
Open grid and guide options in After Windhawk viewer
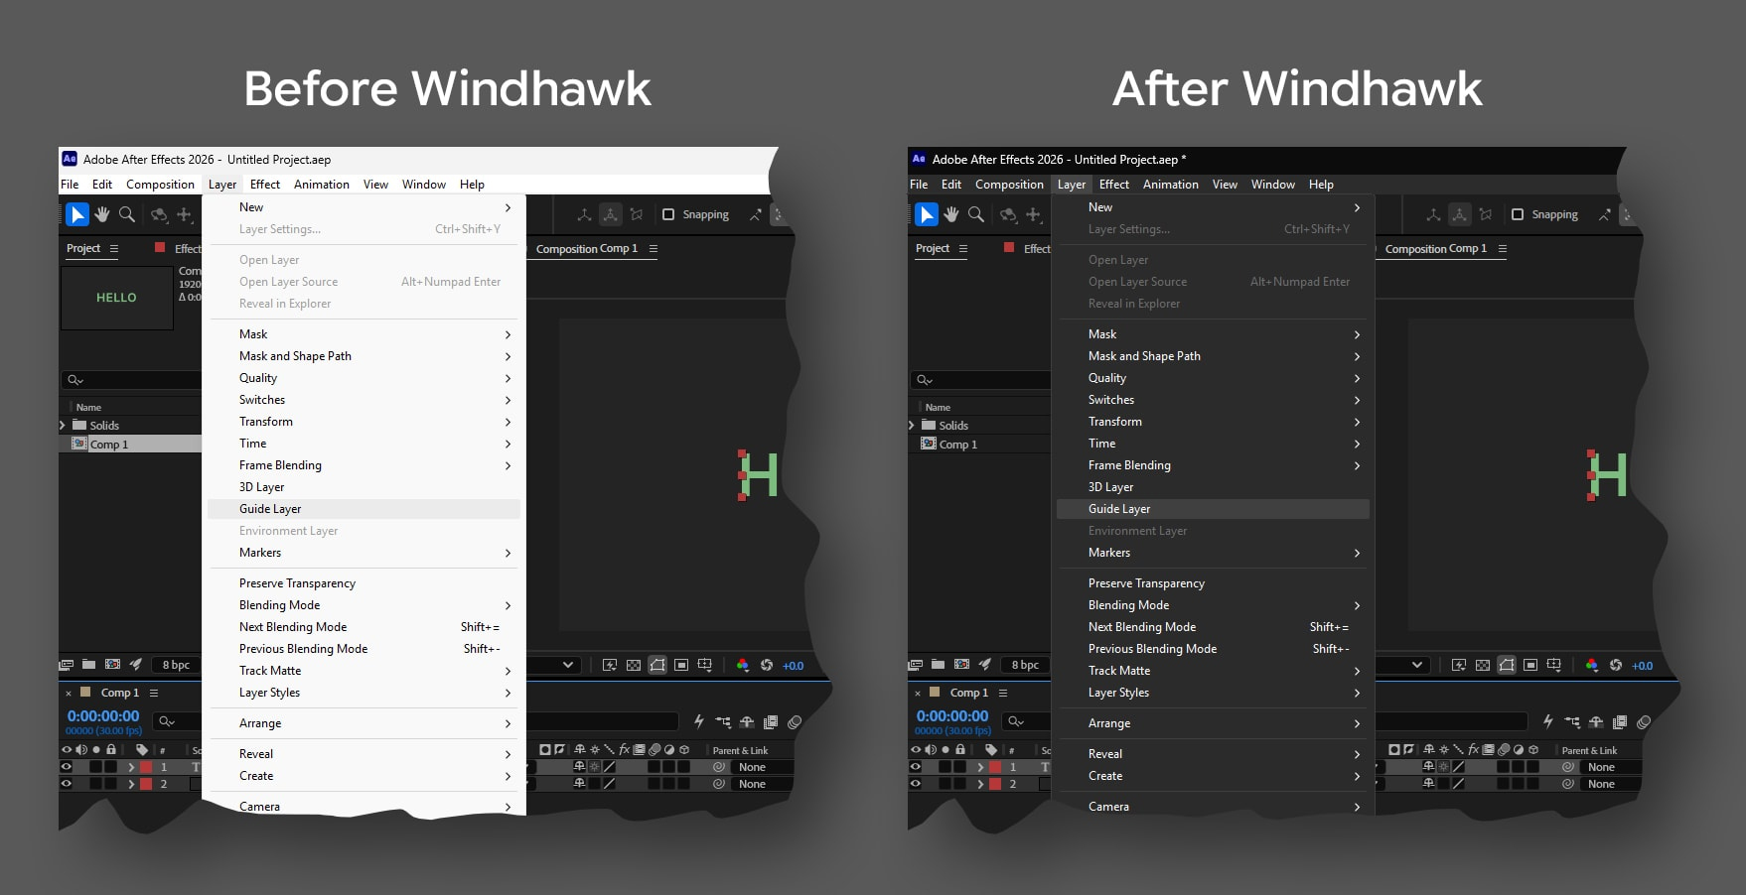[x=1554, y=665]
